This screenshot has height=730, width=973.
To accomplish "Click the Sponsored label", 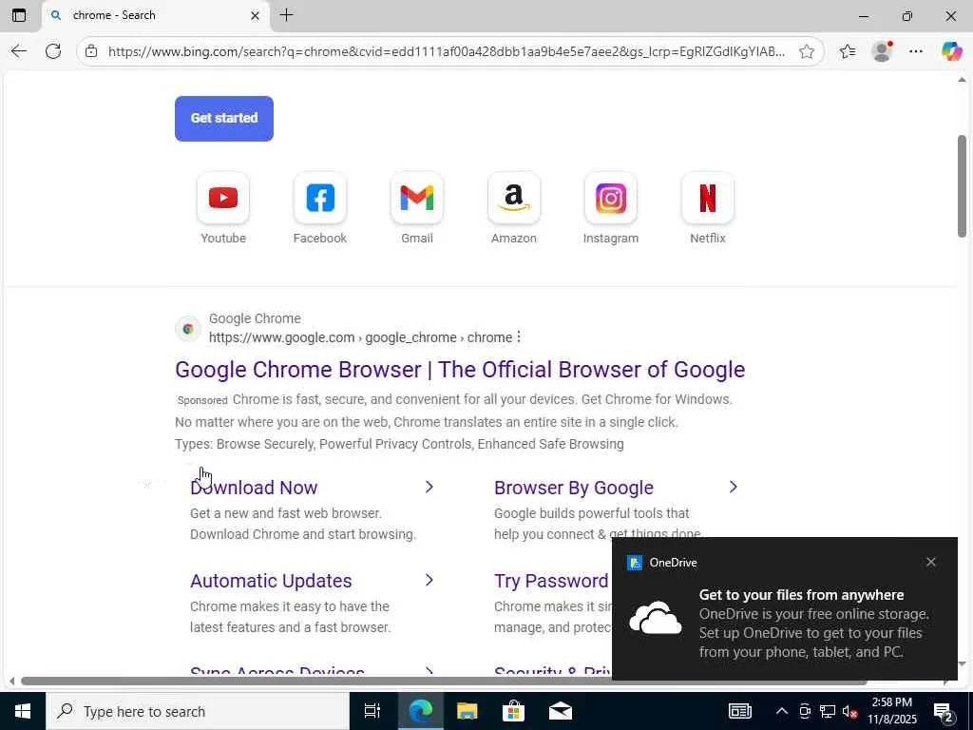I will pyautogui.click(x=202, y=400).
